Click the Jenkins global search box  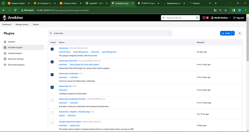point(180,18)
